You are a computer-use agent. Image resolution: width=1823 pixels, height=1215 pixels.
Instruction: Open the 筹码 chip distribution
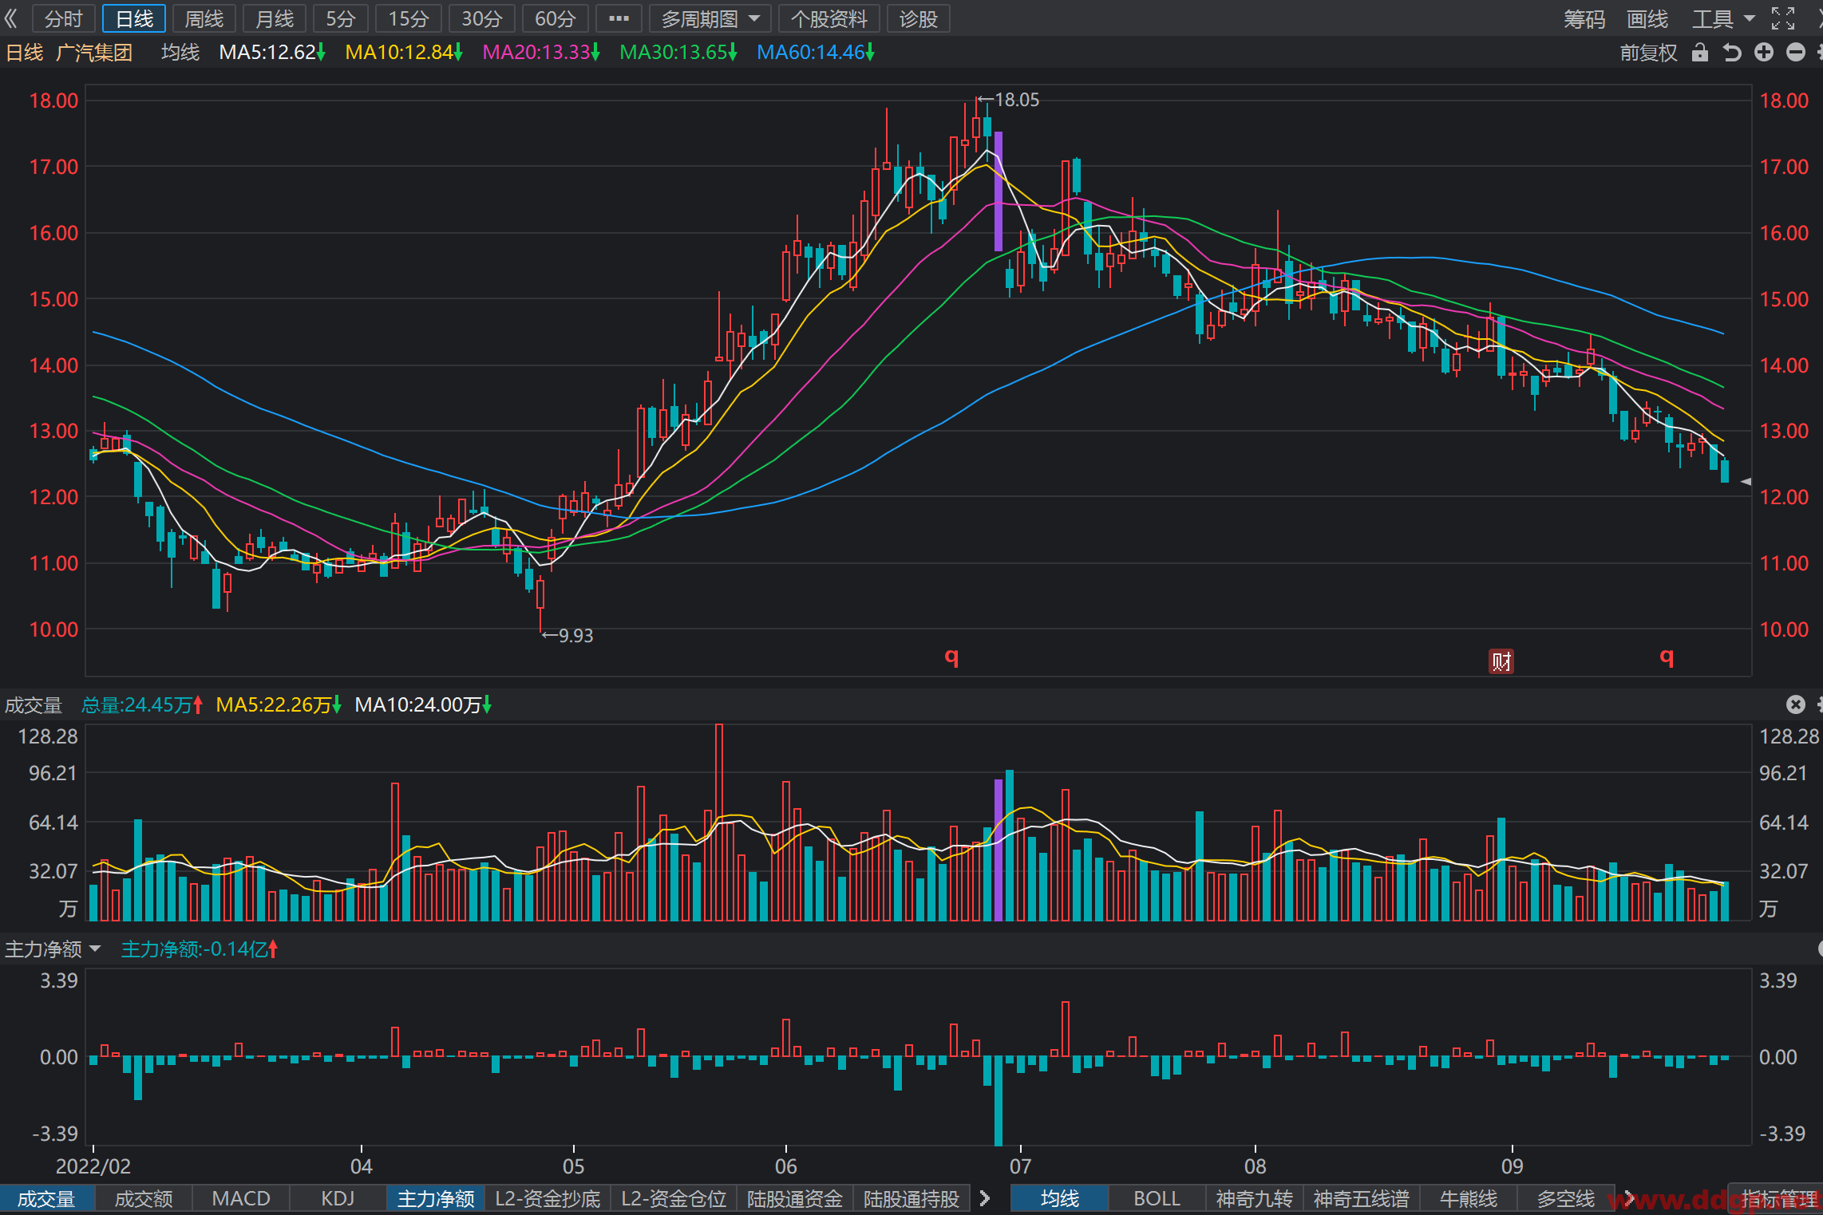tap(1584, 18)
